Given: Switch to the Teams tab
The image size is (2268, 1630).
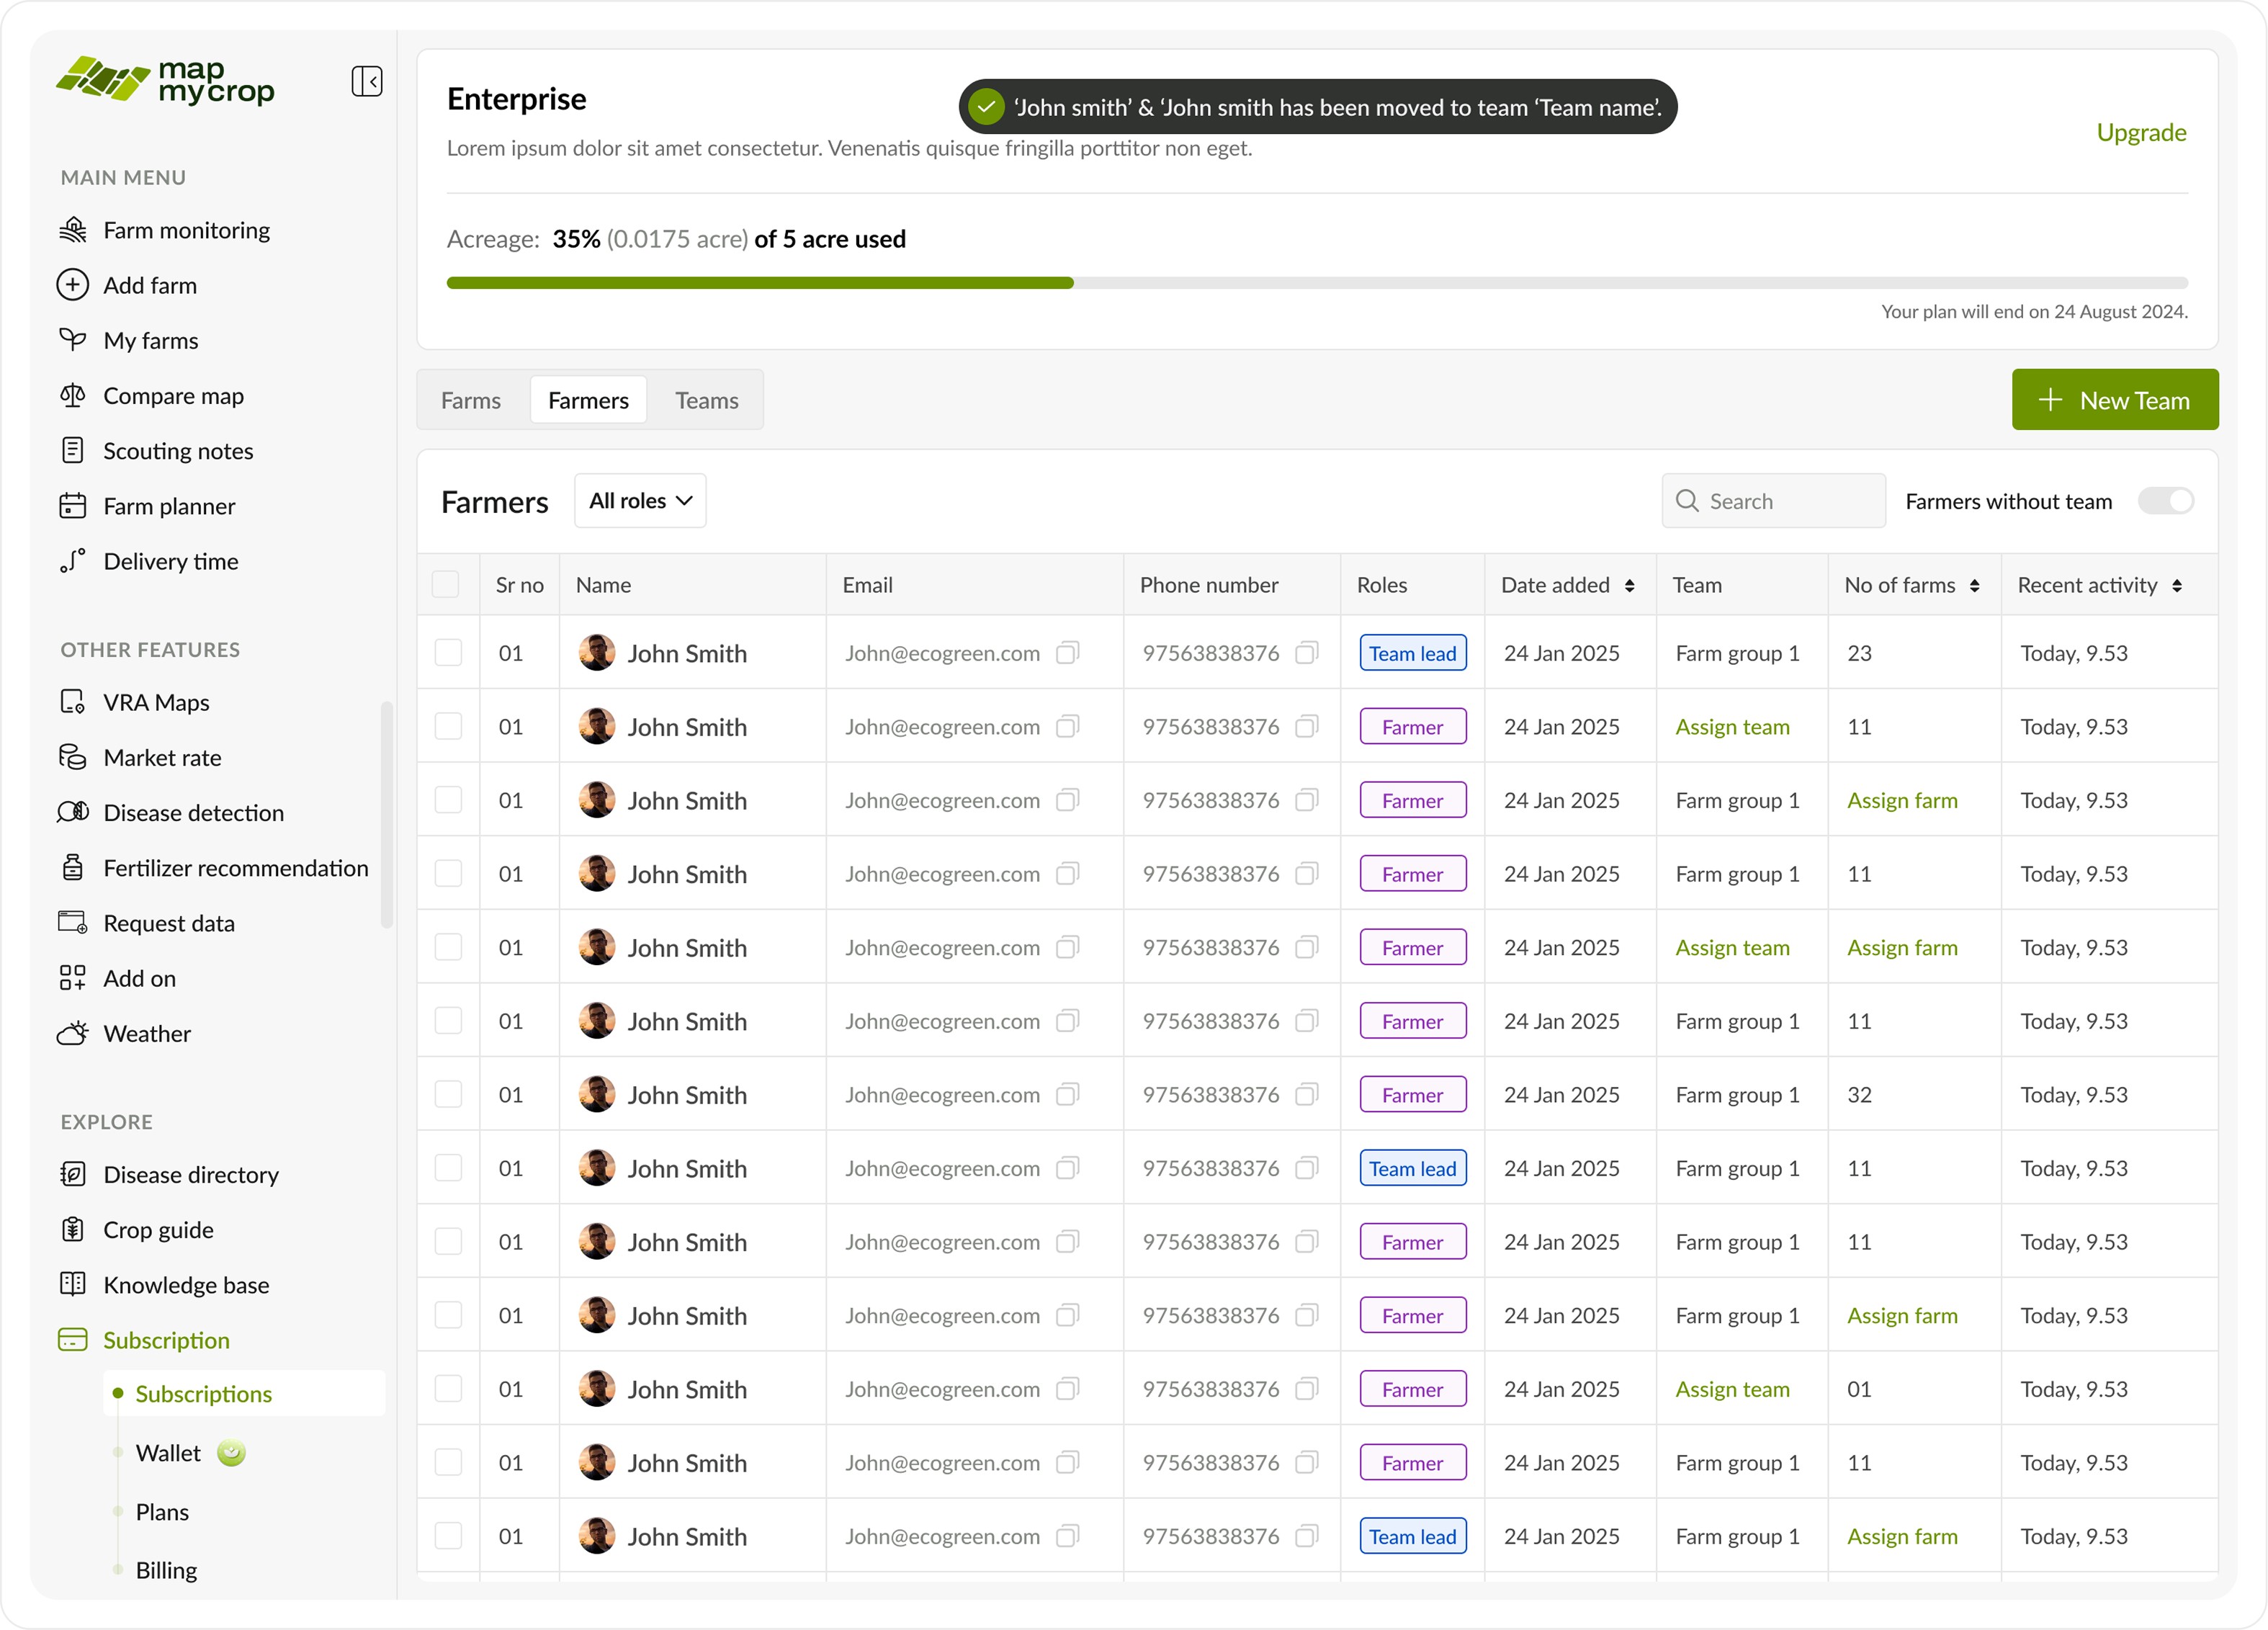Looking at the screenshot, I should 706,400.
